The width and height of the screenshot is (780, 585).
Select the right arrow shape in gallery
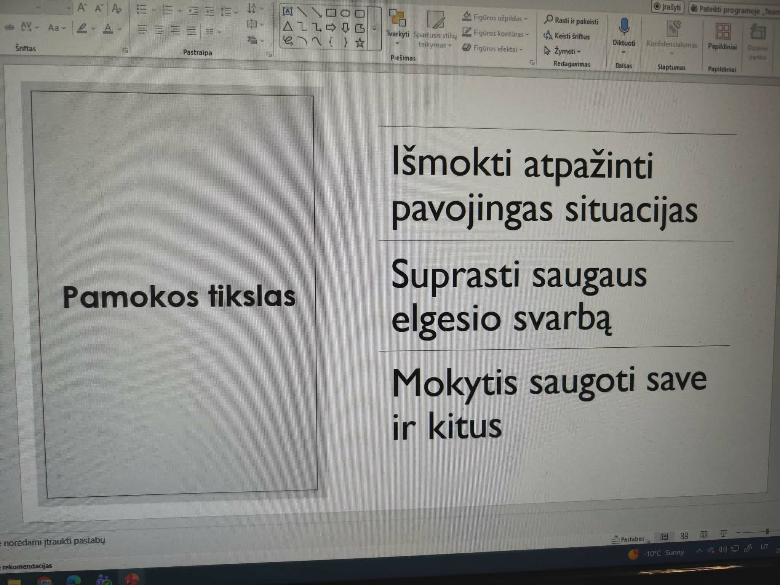[x=331, y=27]
